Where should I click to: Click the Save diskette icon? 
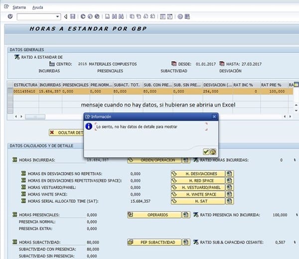pyautogui.click(x=73, y=16)
